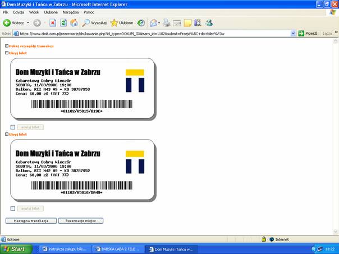Click the Stop loading icon
The image size is (339, 254).
[x=52, y=23]
